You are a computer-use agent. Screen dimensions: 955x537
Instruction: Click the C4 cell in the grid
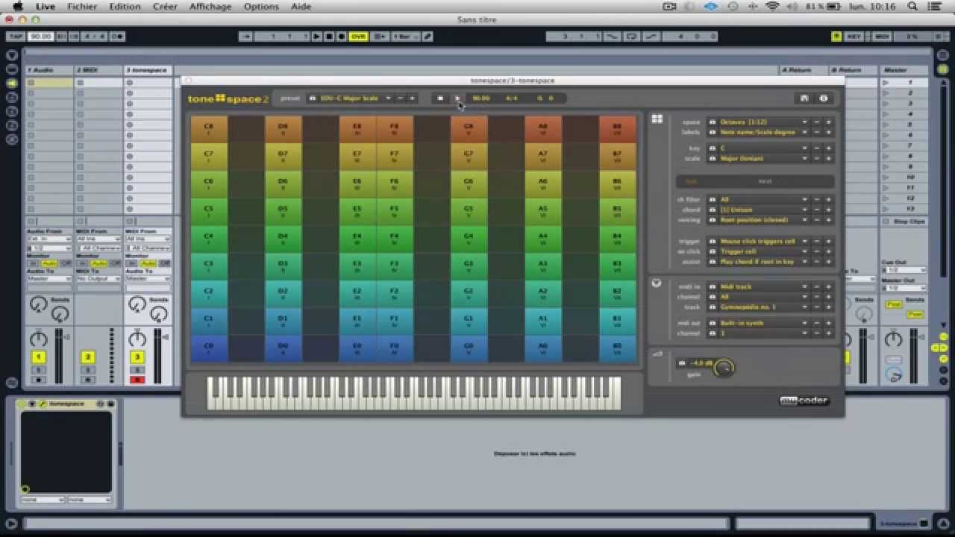point(209,239)
